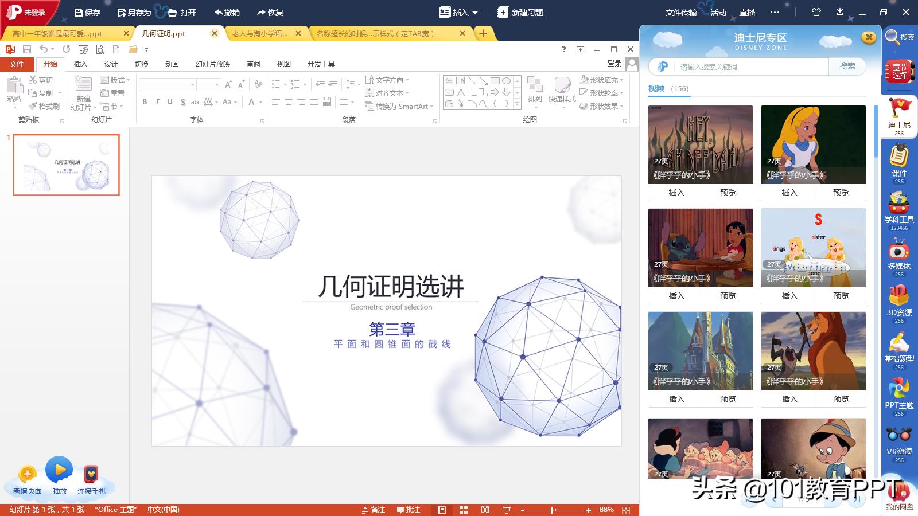
Task: Click the 搜索 search button in Disney zone
Action: pos(847,67)
